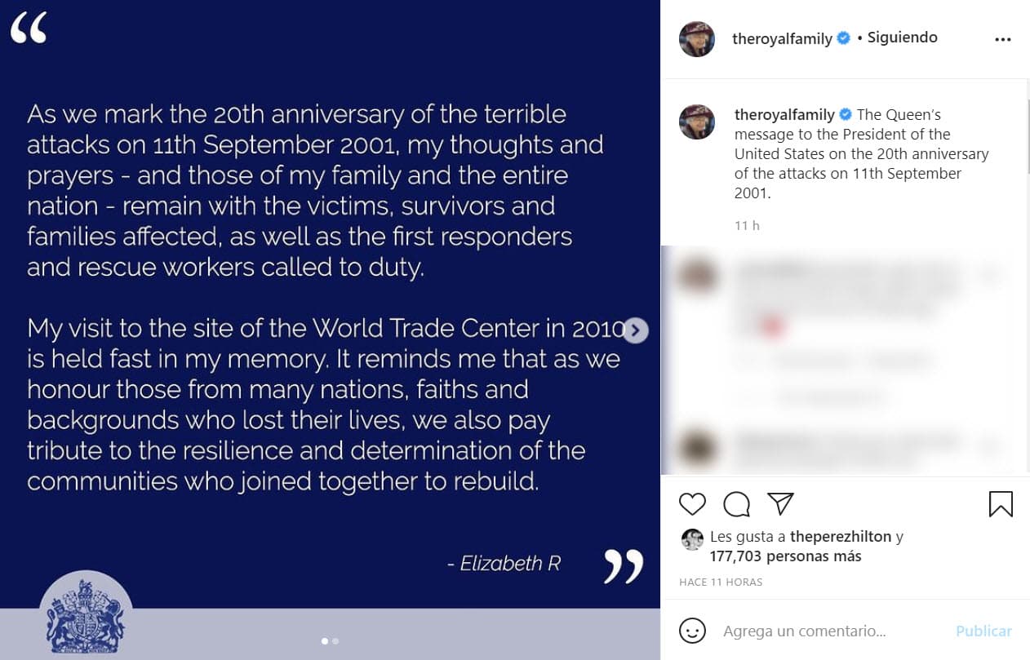Go to next slide with right arrow

(636, 330)
